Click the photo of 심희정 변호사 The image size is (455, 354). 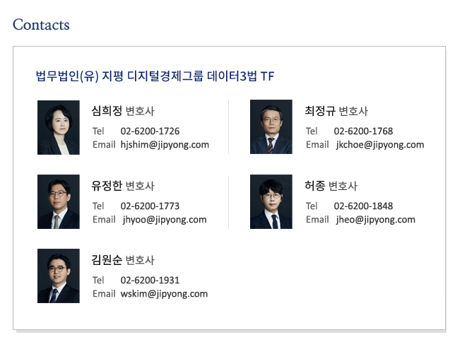(x=59, y=127)
